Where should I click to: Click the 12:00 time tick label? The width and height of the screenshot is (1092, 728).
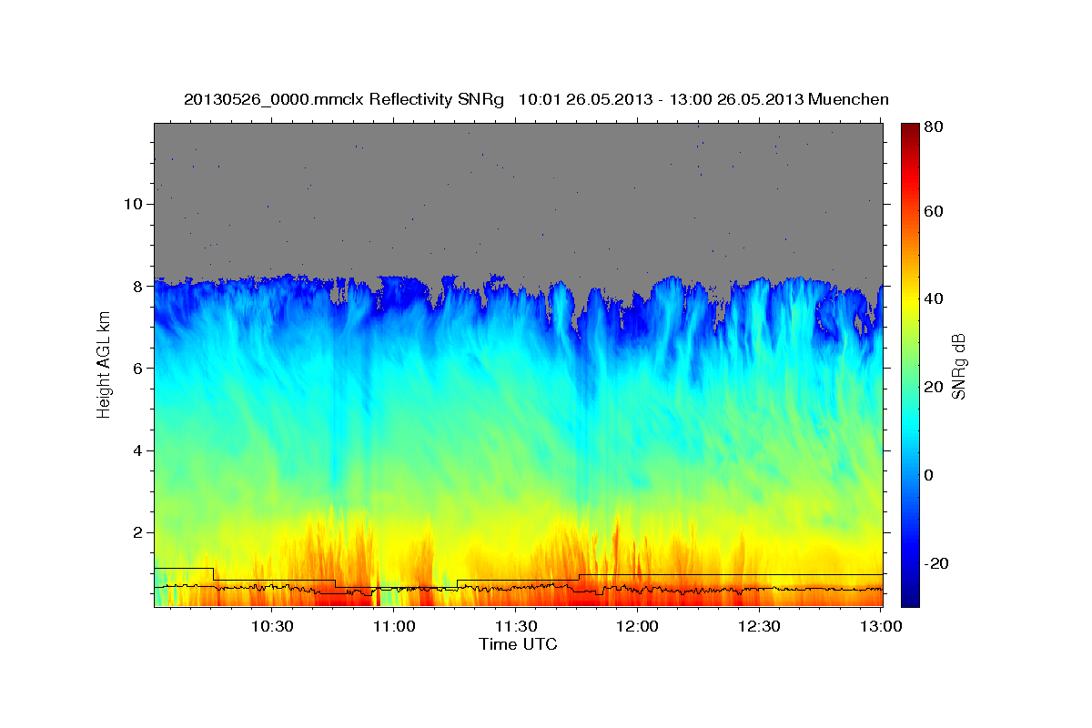637,626
